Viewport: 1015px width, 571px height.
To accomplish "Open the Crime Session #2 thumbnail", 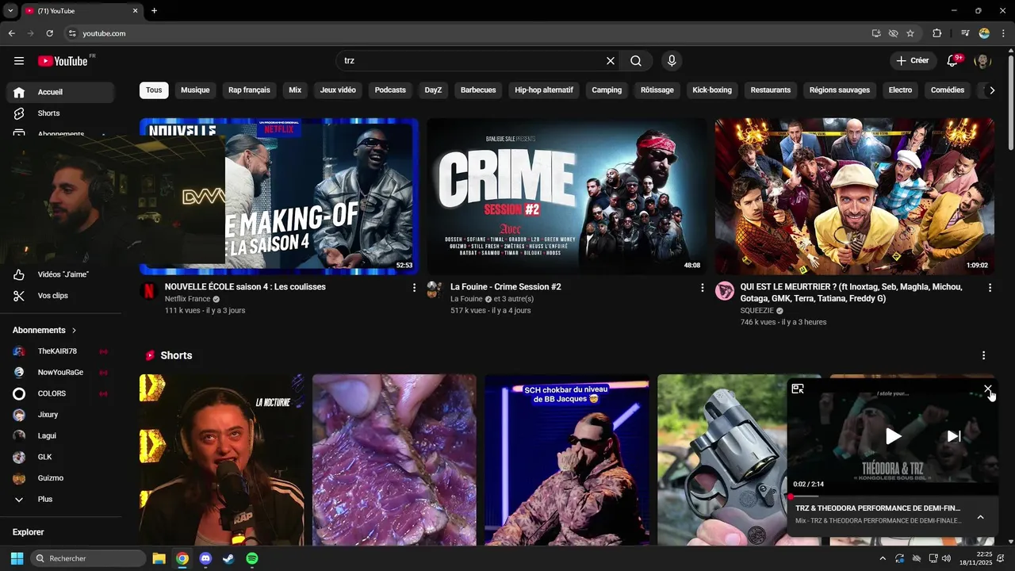I will pos(567,197).
